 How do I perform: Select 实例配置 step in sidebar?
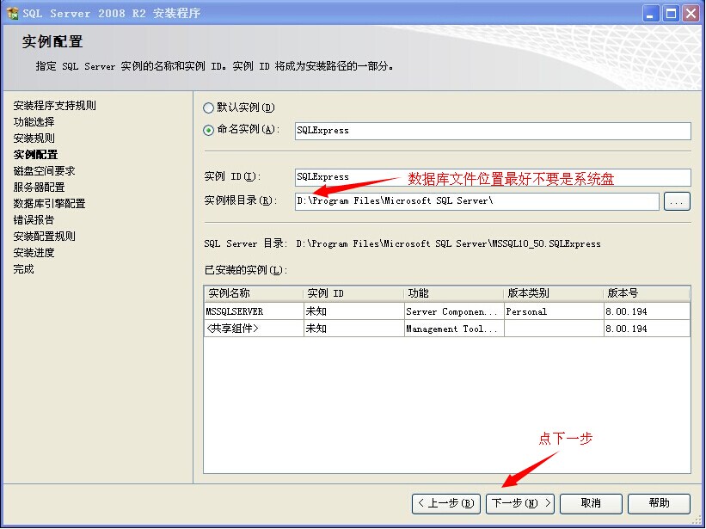(35, 155)
